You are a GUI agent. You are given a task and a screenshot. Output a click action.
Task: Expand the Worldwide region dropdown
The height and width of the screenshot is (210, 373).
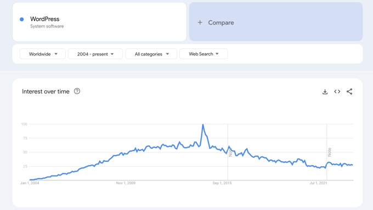pyautogui.click(x=43, y=54)
